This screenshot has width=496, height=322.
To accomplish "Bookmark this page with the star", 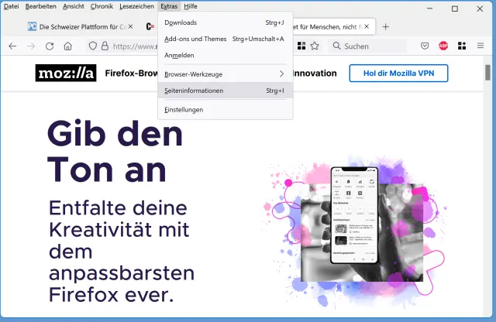I will point(315,46).
